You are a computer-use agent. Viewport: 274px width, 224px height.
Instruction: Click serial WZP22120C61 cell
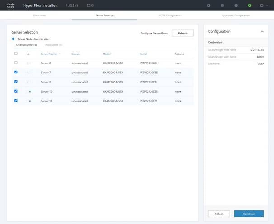(149, 101)
